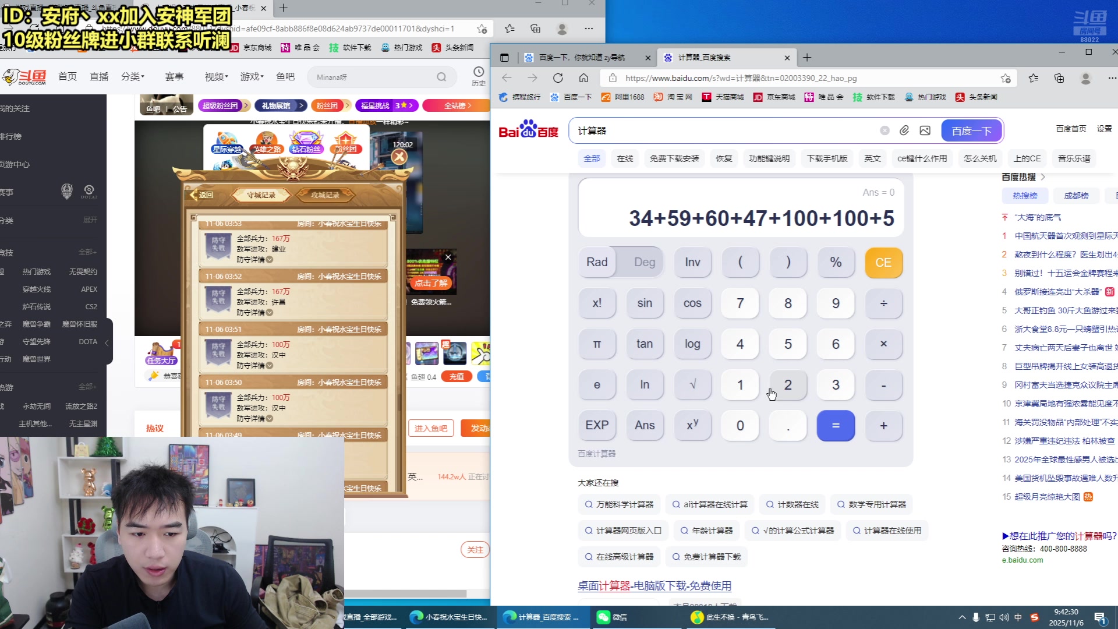Screen dimensions: 1118x629
Task: Switch calculator to Rad angle mode
Action: (x=597, y=262)
